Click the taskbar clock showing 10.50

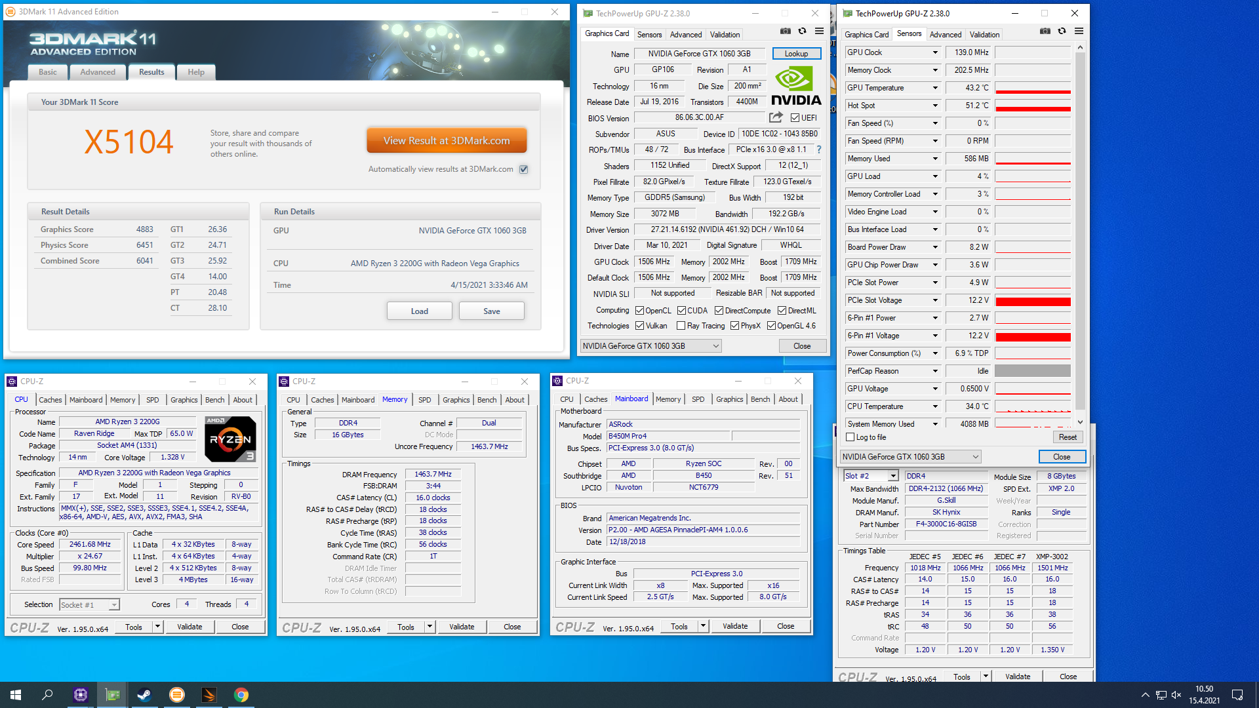1204,689
